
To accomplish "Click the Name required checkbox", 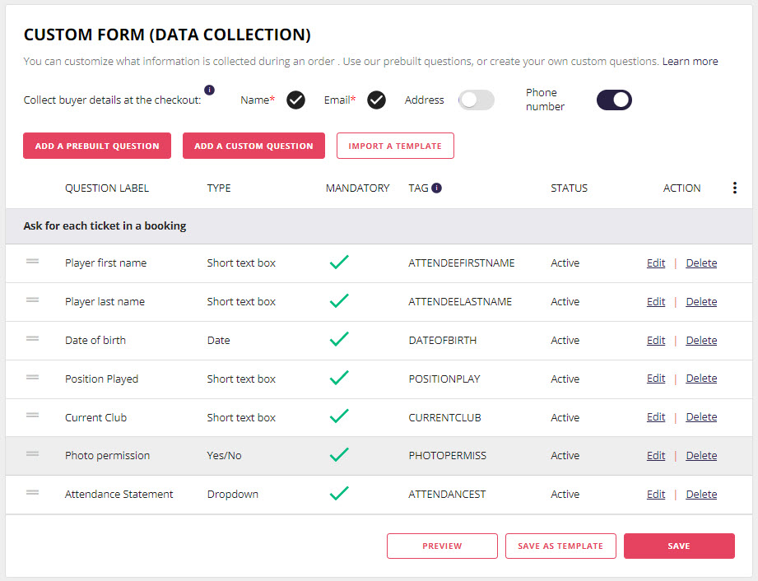I will tap(295, 100).
